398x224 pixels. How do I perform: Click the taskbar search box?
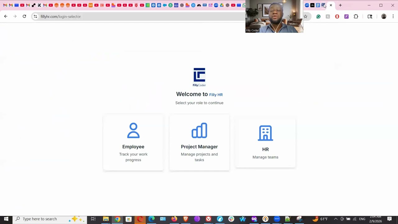(x=50, y=219)
